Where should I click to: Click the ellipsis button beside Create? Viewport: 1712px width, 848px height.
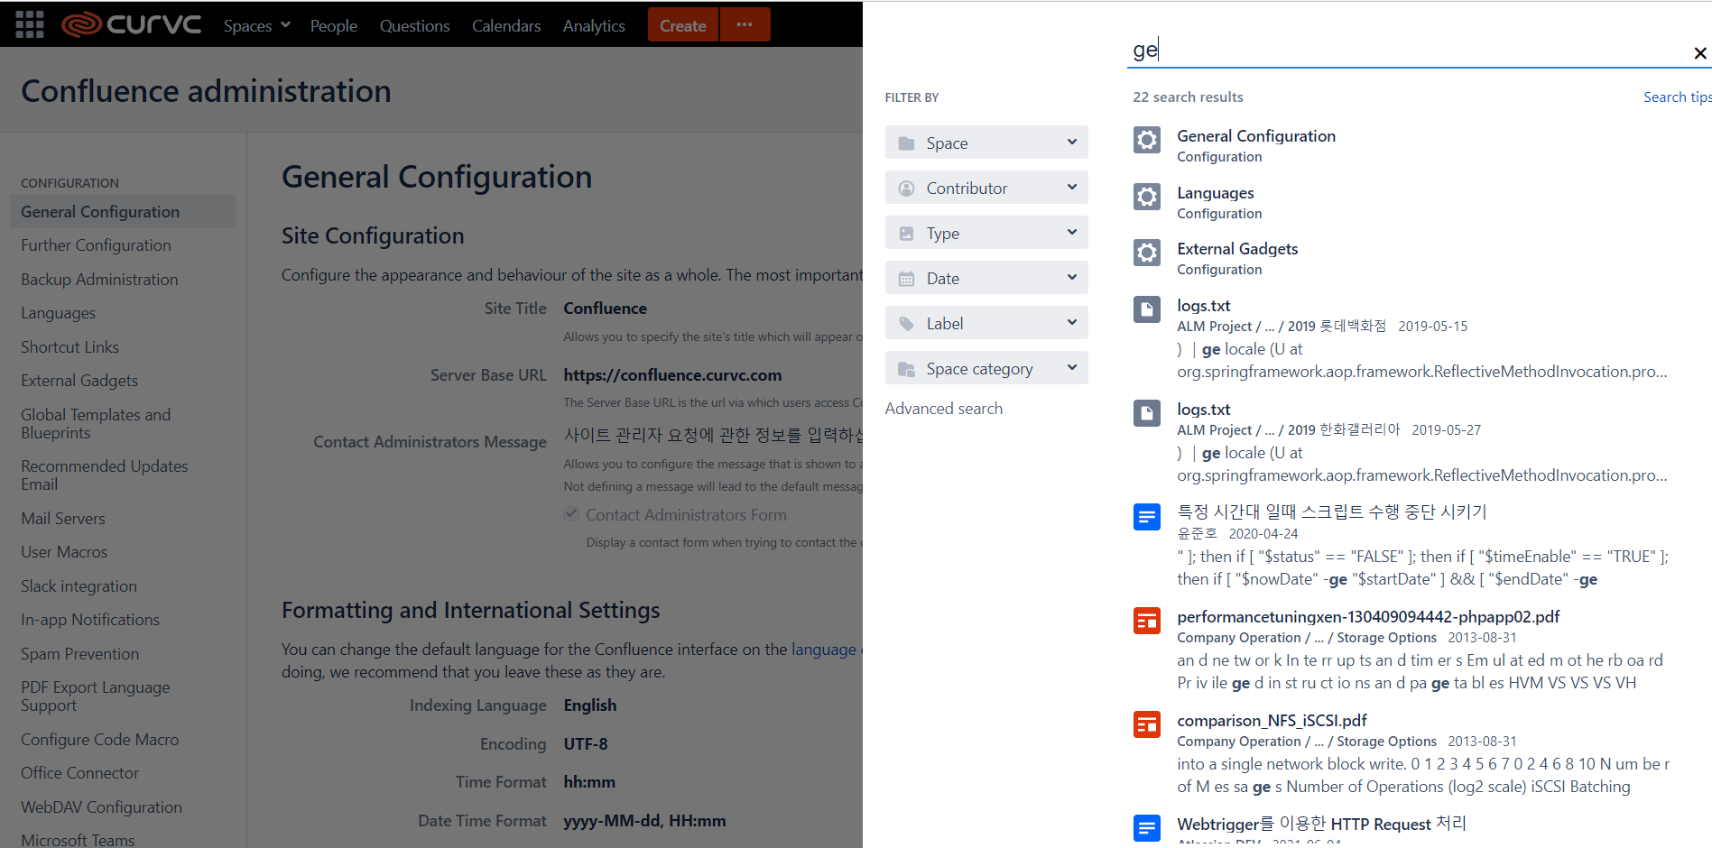point(745,24)
